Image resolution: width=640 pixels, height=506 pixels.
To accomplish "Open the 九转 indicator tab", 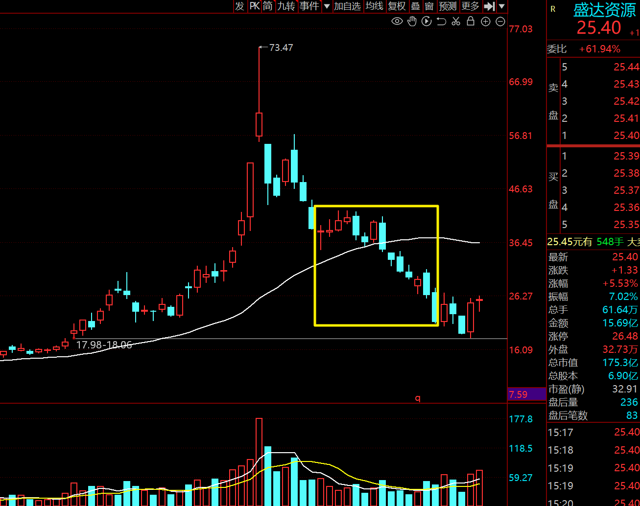I will point(286,6).
